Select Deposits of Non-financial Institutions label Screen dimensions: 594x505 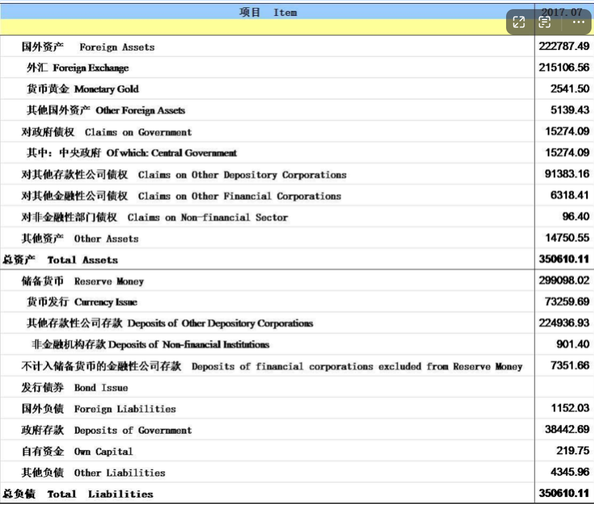click(150, 345)
